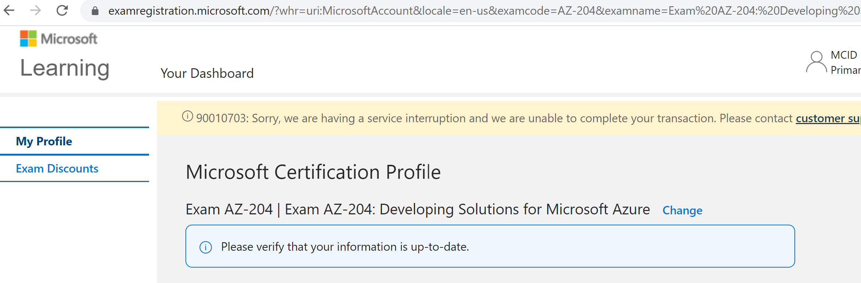
Task: Click the MCID account label
Action: [844, 55]
